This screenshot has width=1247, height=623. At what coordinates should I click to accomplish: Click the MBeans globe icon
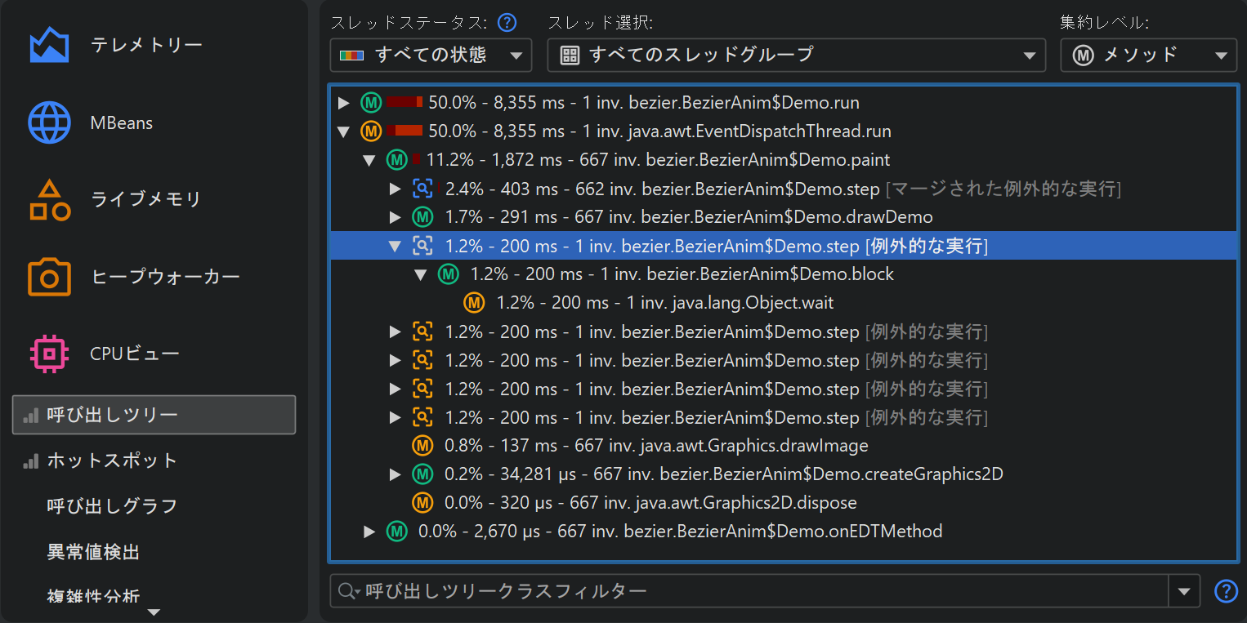pos(49,122)
